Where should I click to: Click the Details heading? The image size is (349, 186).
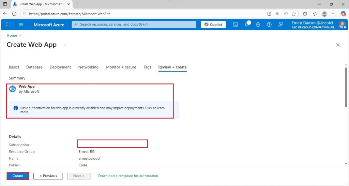(15, 137)
